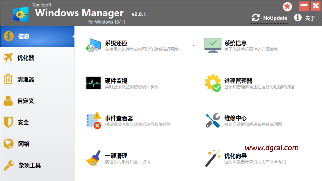Expand the arrow next to 关于
Screen dimensions: 322x181
tap(321, 18)
